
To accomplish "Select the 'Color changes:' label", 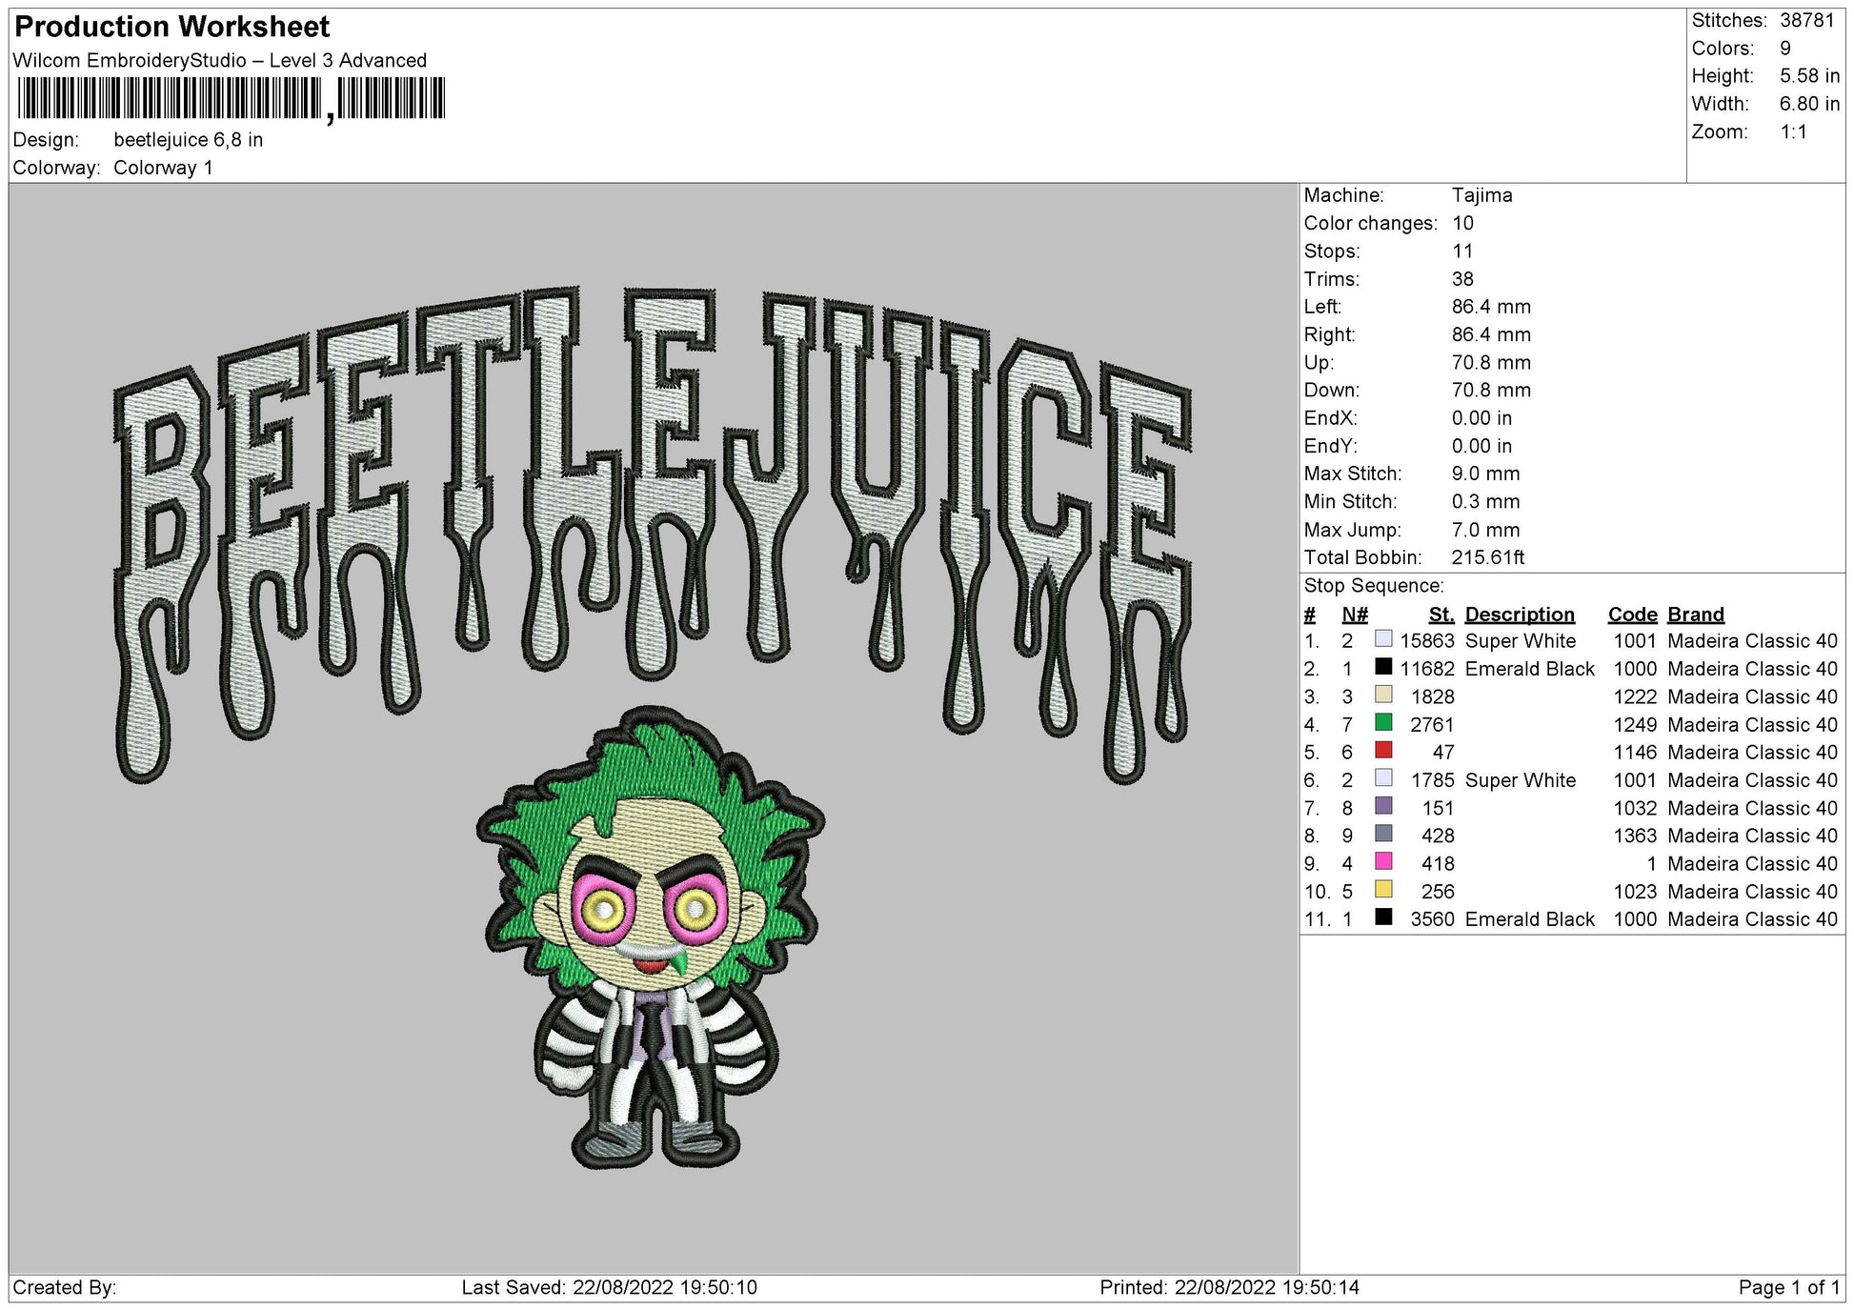I will (x=1371, y=224).
